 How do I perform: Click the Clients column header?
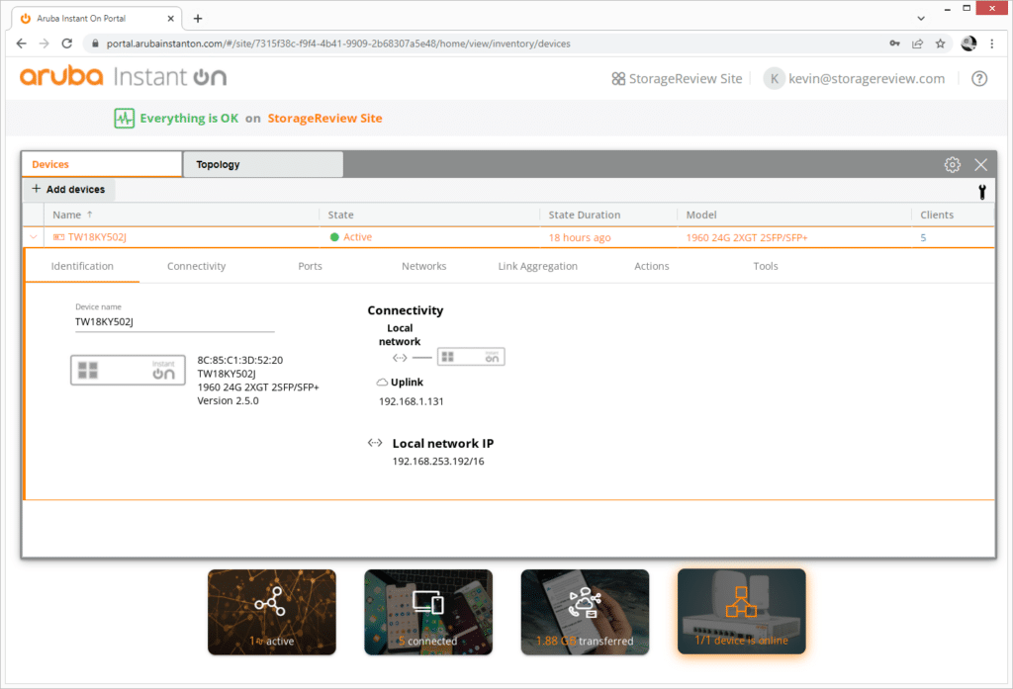(937, 215)
